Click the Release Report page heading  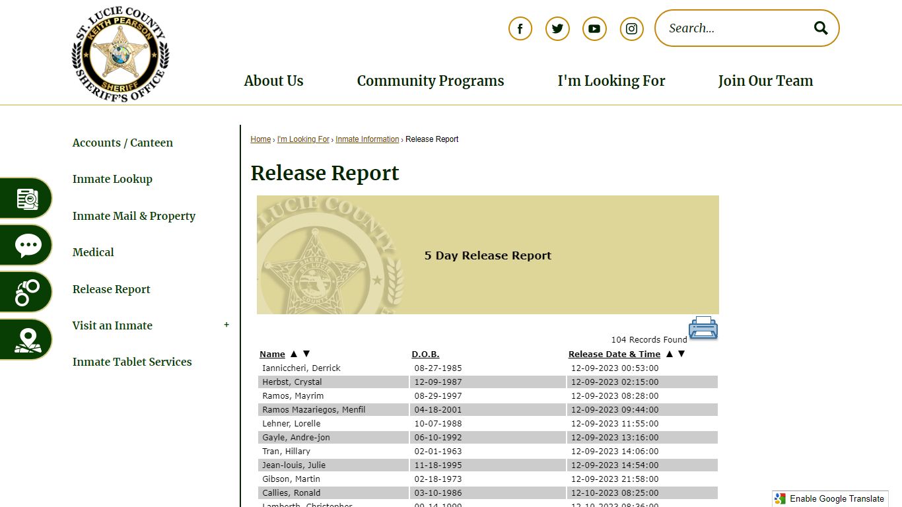point(325,173)
